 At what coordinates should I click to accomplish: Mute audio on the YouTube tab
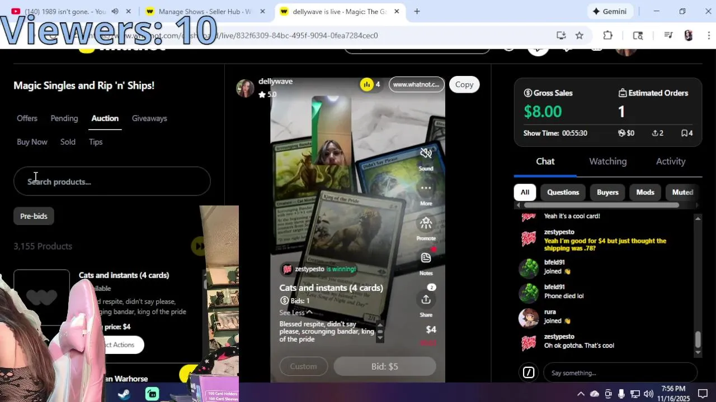tap(115, 11)
